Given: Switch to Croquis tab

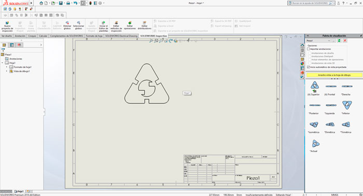Looking at the screenshot, I should pos(32,36).
